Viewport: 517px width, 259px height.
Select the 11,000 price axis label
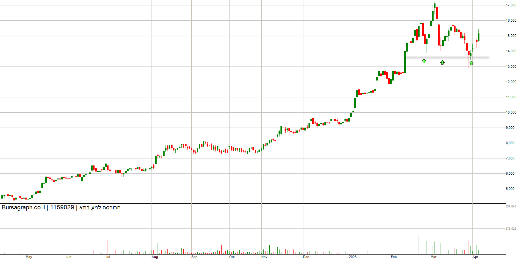511,97
